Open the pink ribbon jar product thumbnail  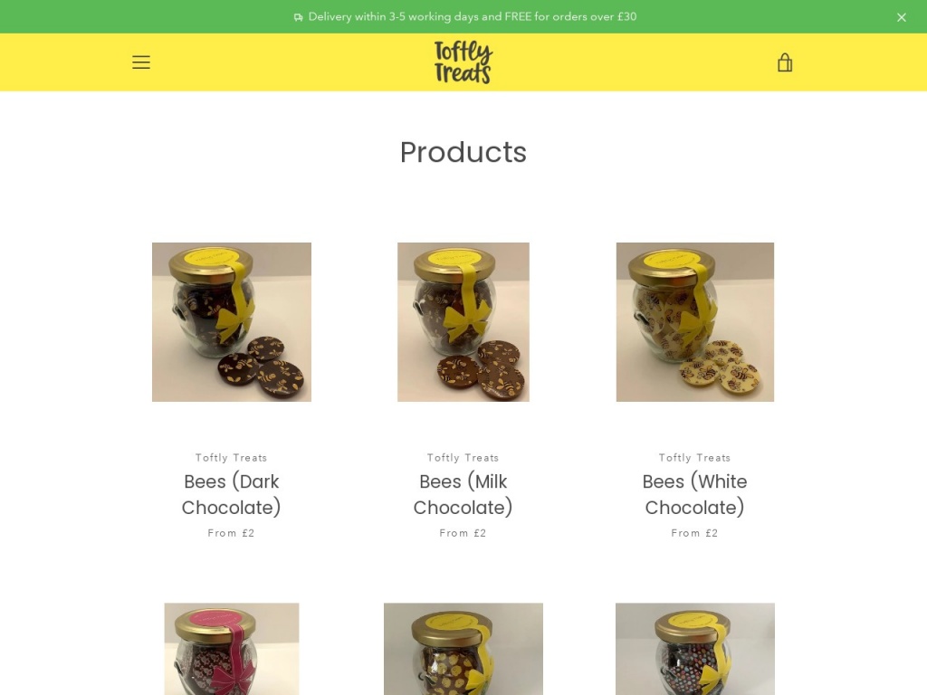[232, 649]
